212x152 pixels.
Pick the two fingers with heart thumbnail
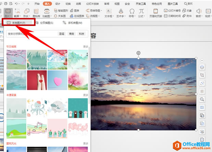37,80
